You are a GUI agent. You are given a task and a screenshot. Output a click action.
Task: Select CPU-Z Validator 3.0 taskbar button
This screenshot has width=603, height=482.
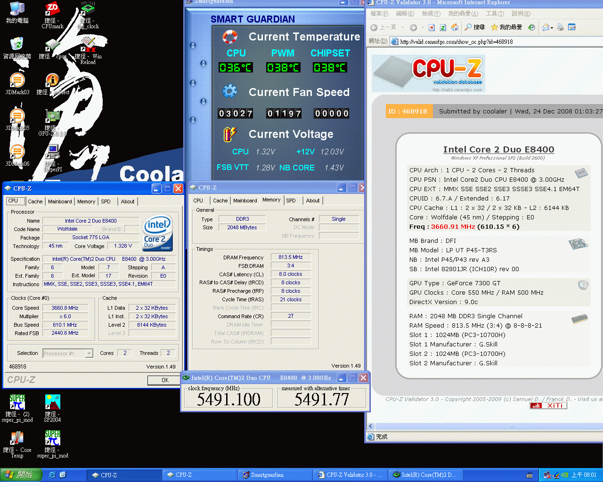tap(350, 475)
